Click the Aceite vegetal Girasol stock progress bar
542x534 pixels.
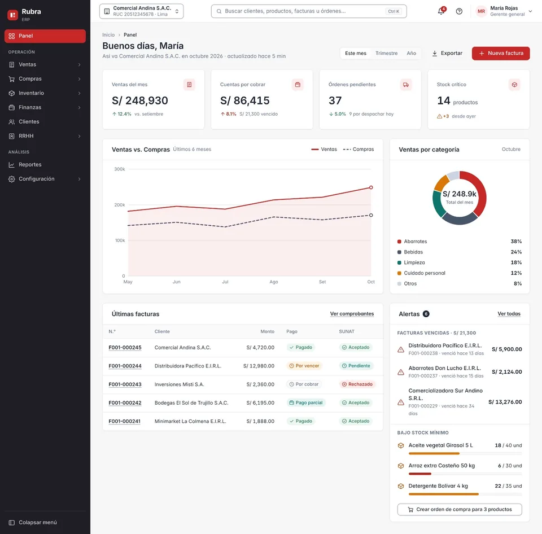[465, 453]
